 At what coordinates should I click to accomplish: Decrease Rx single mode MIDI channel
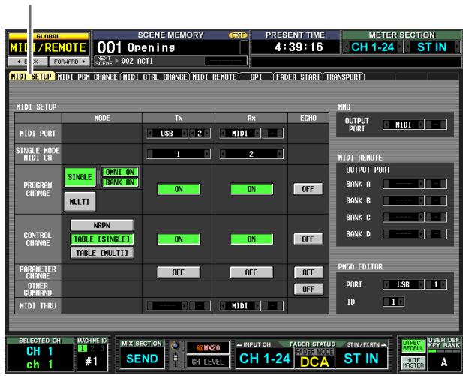click(223, 154)
